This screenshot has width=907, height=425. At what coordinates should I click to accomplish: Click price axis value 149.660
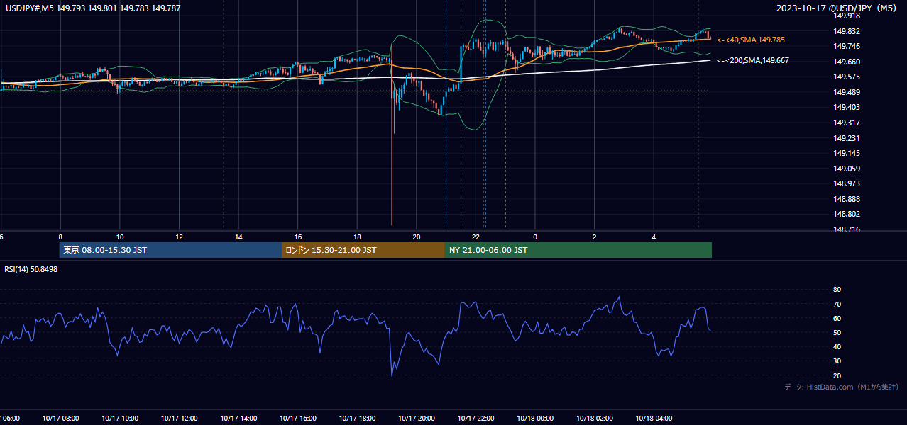[846, 62]
